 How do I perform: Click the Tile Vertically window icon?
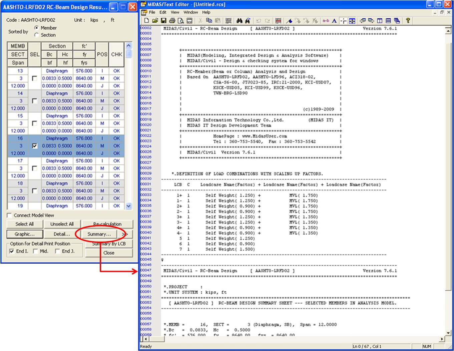pyautogui.click(x=380, y=21)
